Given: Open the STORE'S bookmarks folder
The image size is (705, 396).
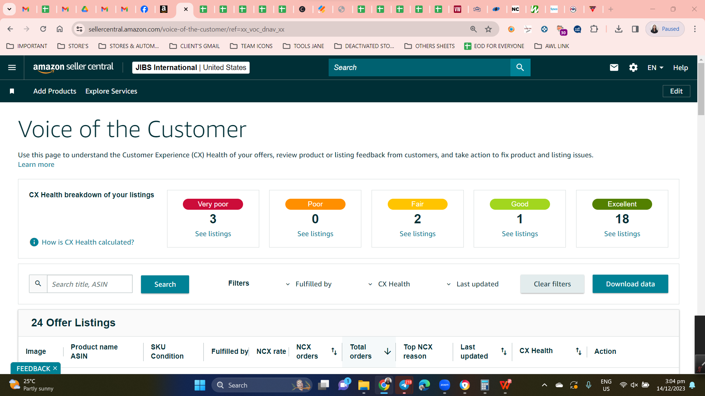Looking at the screenshot, I should tap(73, 46).
